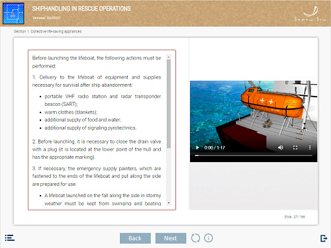Click 'Before launching the lifeboat' intro sentence
The width and height of the screenshot is (331, 248).
(97, 62)
